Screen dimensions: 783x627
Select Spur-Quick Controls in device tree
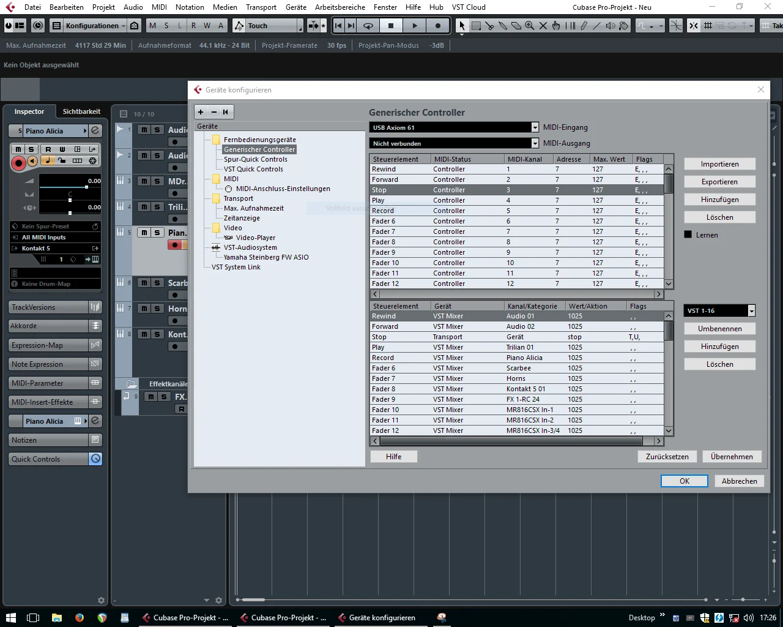click(255, 159)
